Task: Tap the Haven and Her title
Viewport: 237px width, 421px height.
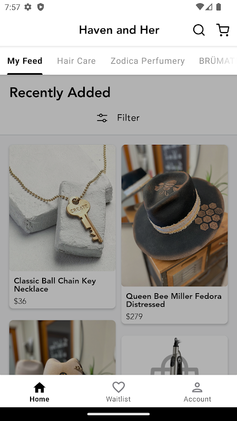Action: point(119,30)
